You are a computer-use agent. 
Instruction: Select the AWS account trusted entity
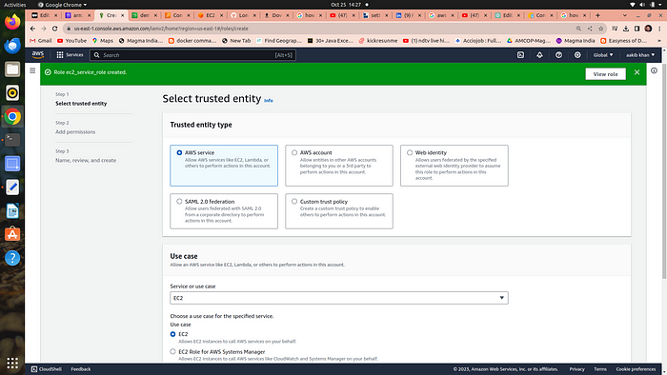[339, 166]
